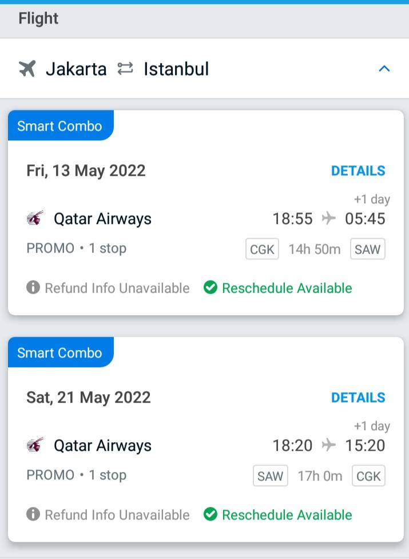Tap the SAW airport tag on return flight

pyautogui.click(x=271, y=475)
